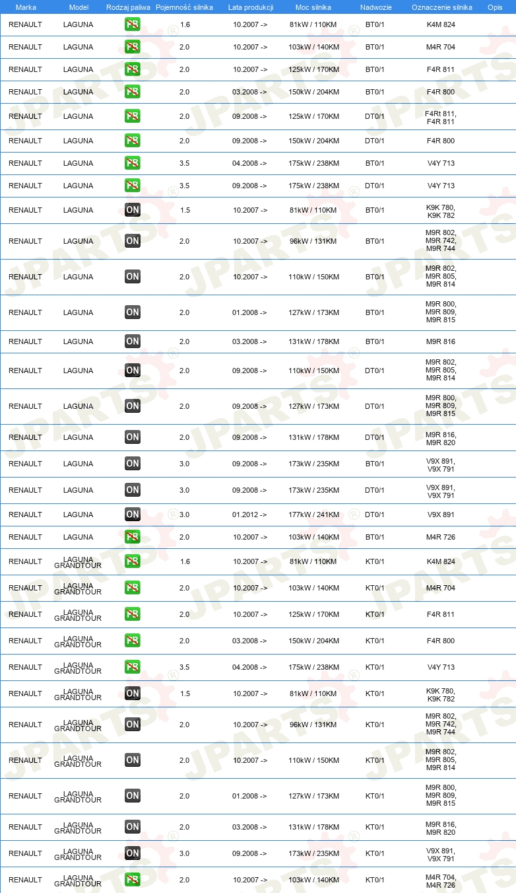Click PB icon in Grandtour KT0/1 V4Y 713 row
The width and height of the screenshot is (516, 893).
click(x=133, y=667)
